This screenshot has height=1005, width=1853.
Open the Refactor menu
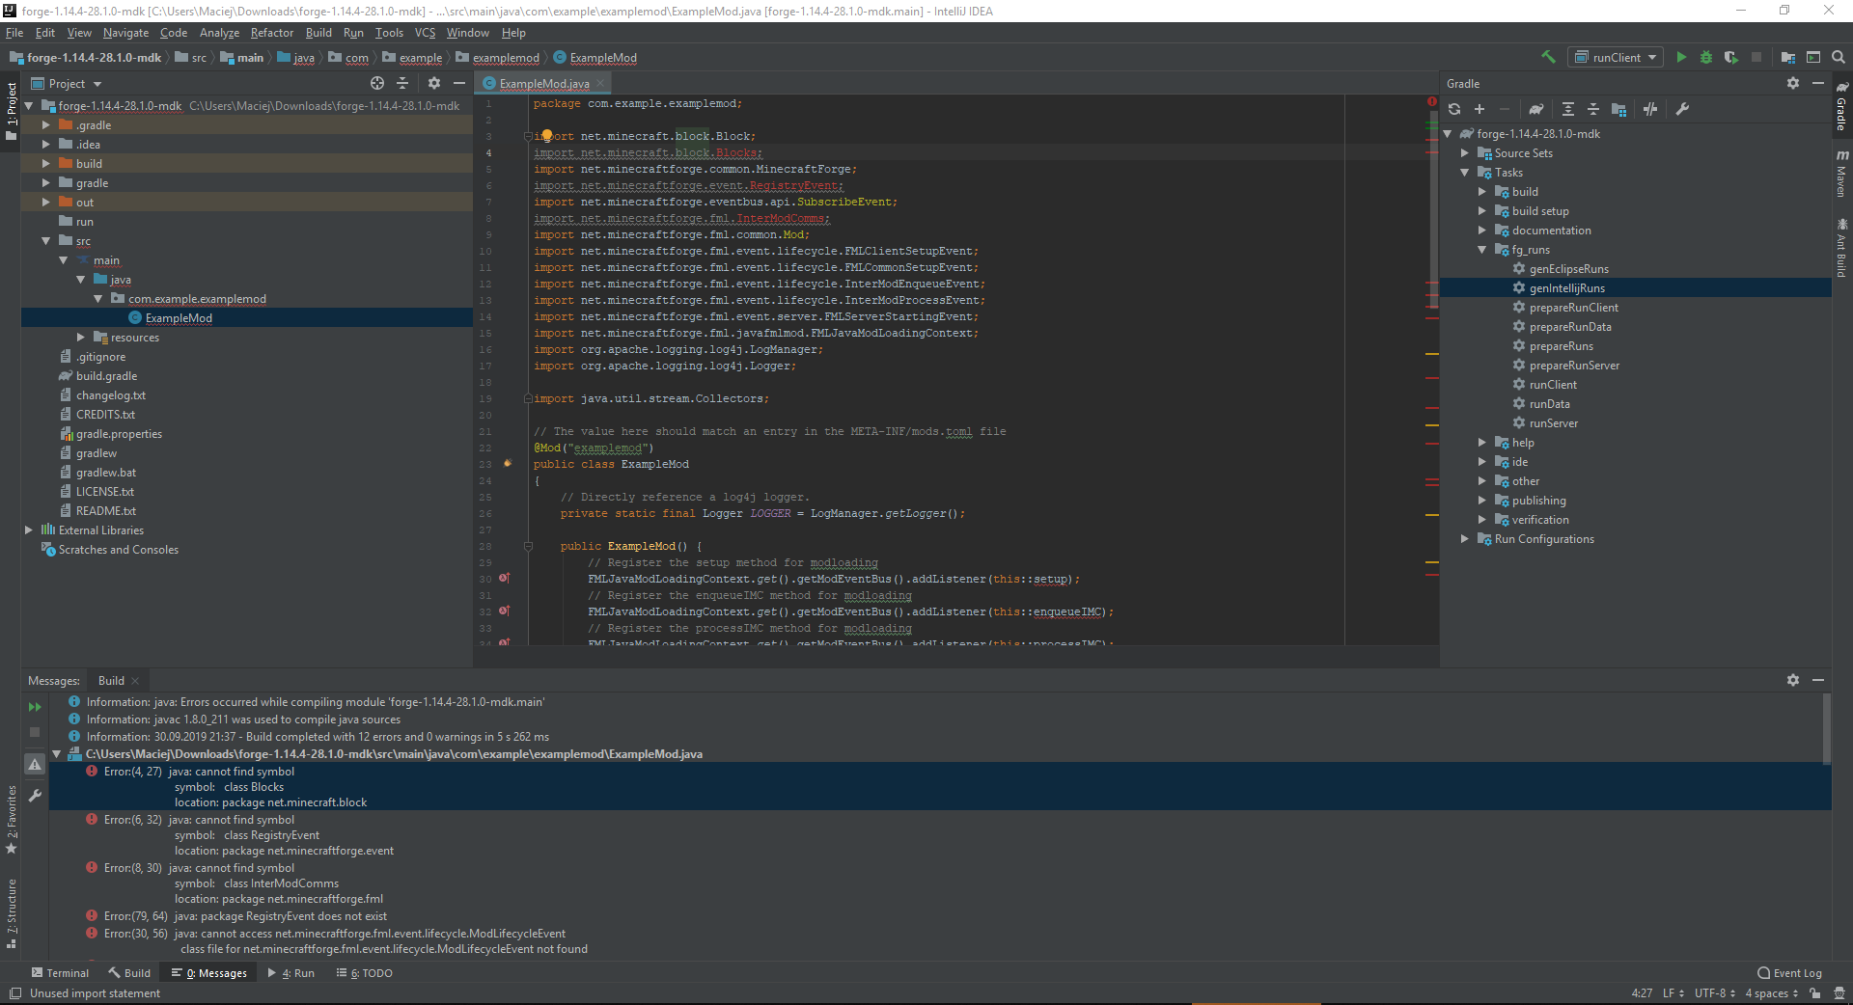272,33
